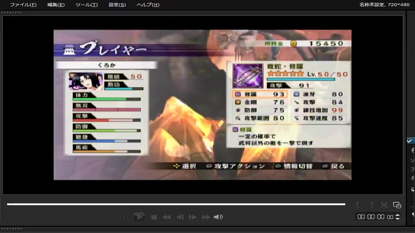
Task: Open the ヘルプ(H) menu
Action: [148, 5]
